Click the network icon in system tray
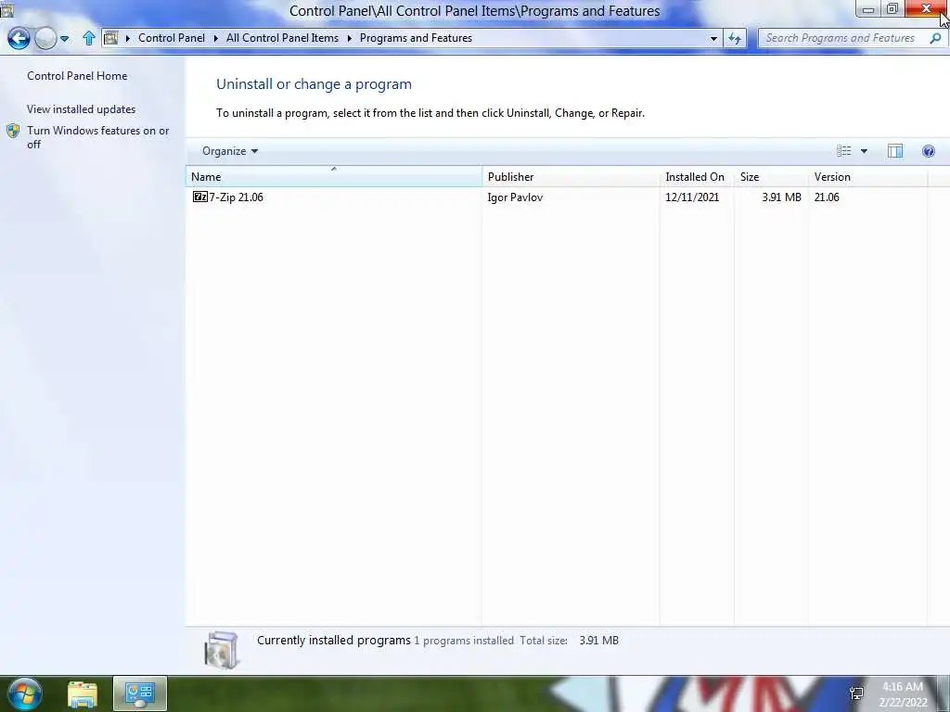The image size is (950, 712). click(x=856, y=693)
